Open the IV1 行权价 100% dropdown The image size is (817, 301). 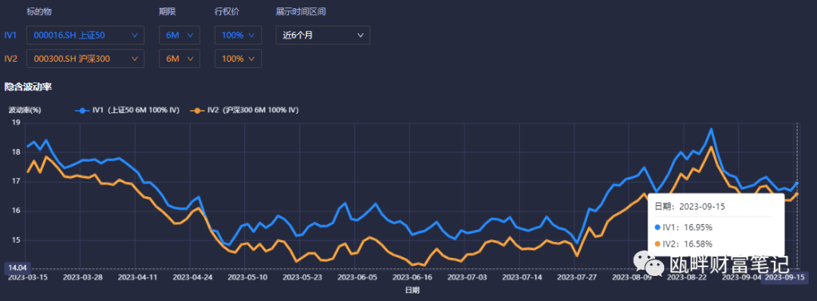coord(238,35)
